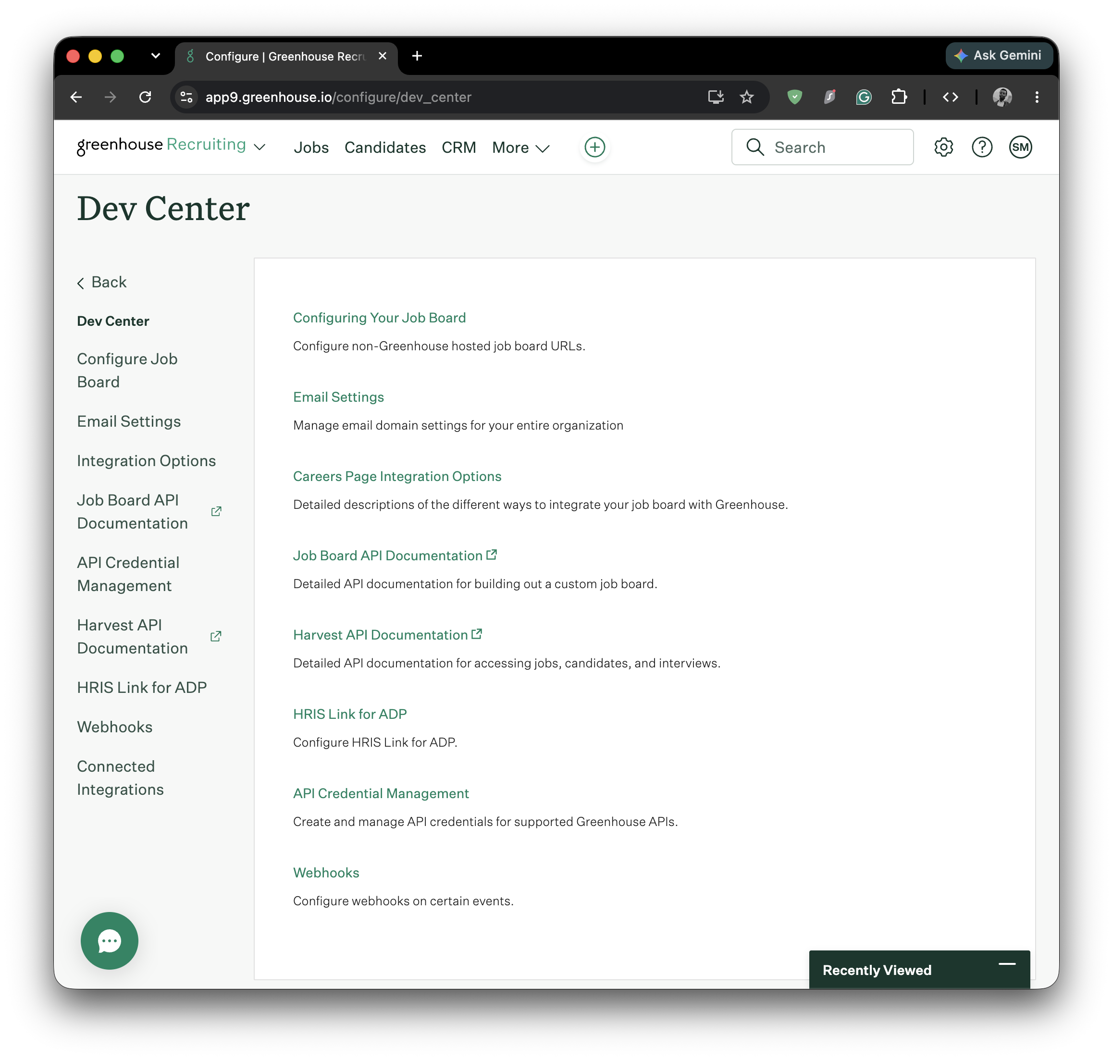Go Back using the sidebar link
The width and height of the screenshot is (1113, 1060).
102,282
